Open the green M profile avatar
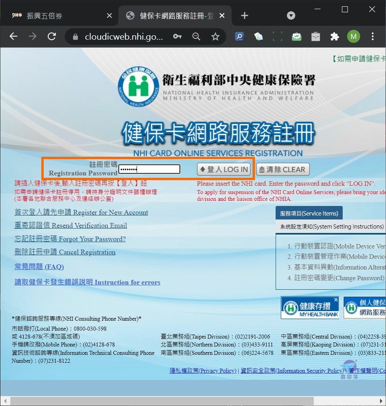Viewport: 386px width, 406px height. click(x=353, y=36)
